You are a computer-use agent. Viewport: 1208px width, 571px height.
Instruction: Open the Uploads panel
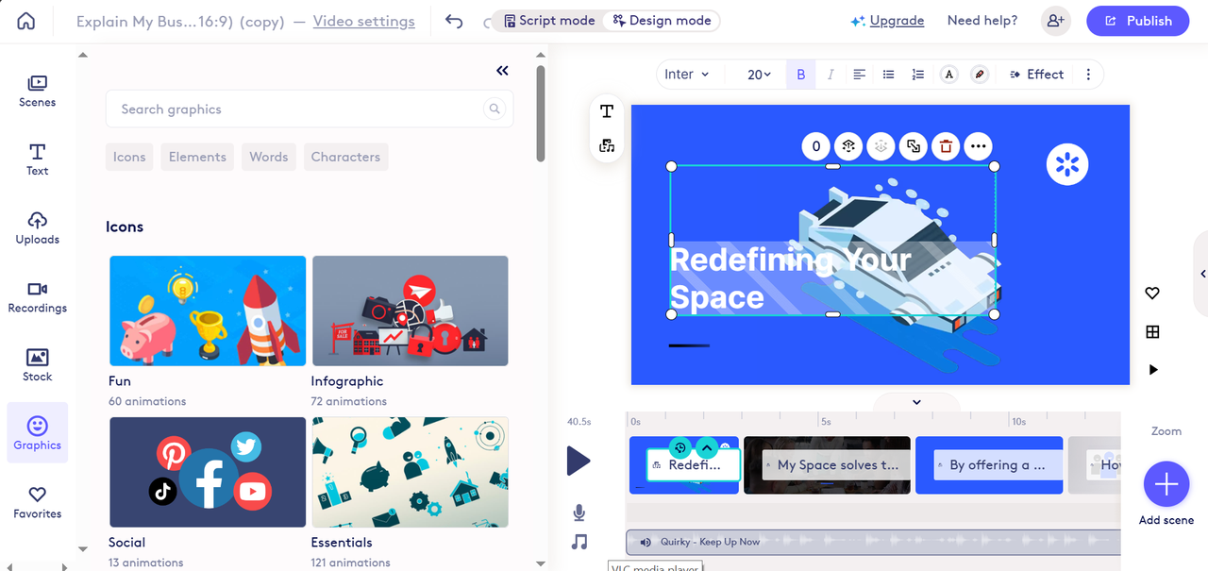point(38,227)
